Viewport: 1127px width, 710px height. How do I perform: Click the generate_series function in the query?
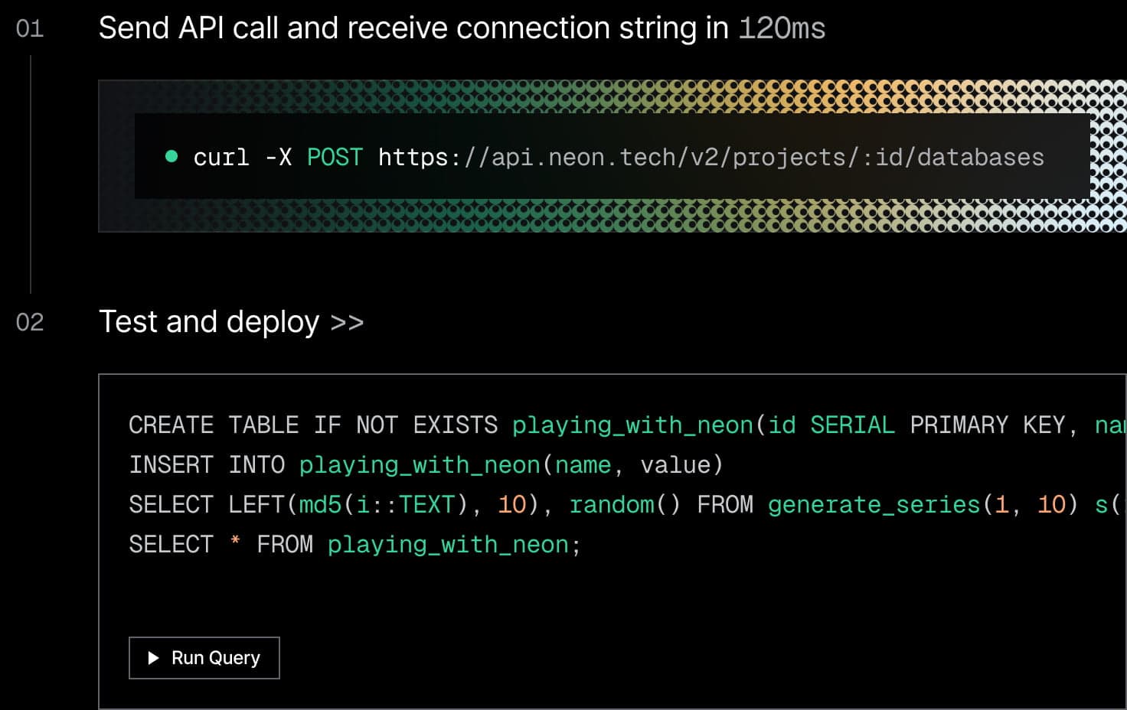click(874, 505)
